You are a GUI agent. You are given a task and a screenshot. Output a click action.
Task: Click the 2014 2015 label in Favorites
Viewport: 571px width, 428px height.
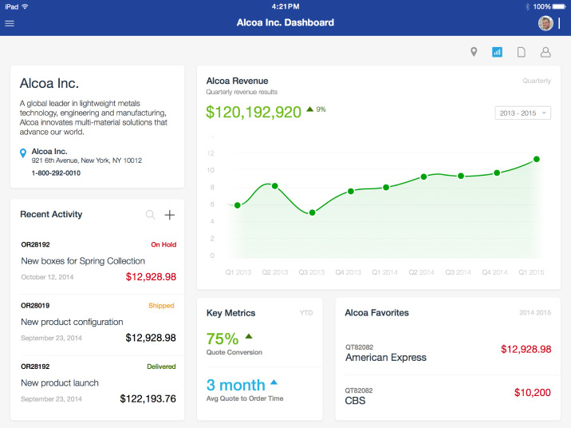[x=535, y=312]
